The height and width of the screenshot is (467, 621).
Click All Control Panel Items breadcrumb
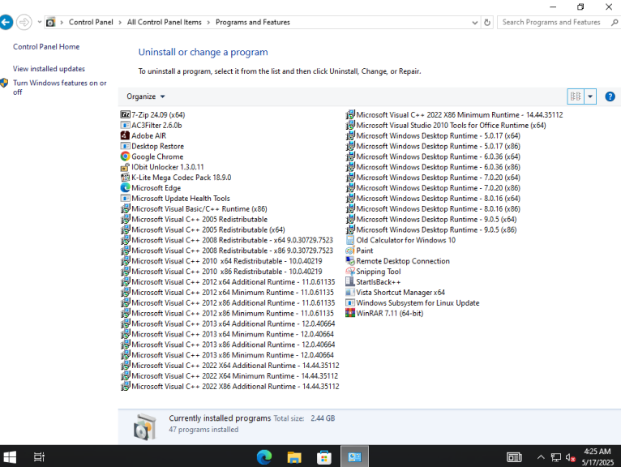[x=164, y=22]
